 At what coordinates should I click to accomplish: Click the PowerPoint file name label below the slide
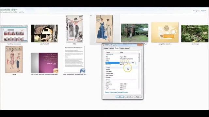tap(44, 74)
